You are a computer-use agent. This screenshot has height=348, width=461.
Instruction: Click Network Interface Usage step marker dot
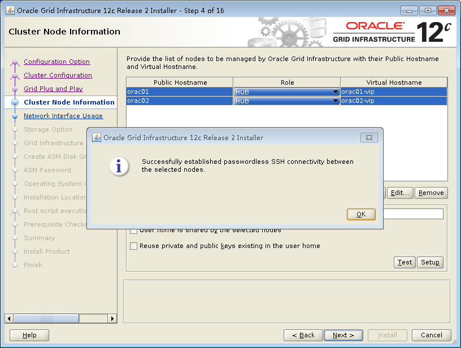point(15,116)
